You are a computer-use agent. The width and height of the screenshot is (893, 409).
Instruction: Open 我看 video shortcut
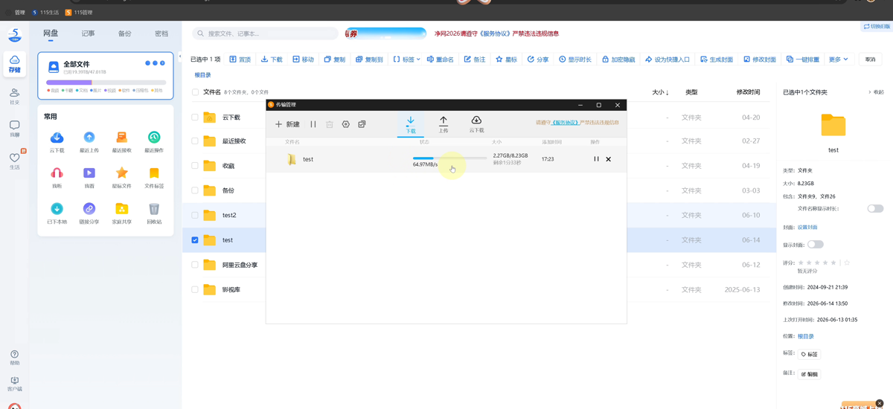[89, 177]
